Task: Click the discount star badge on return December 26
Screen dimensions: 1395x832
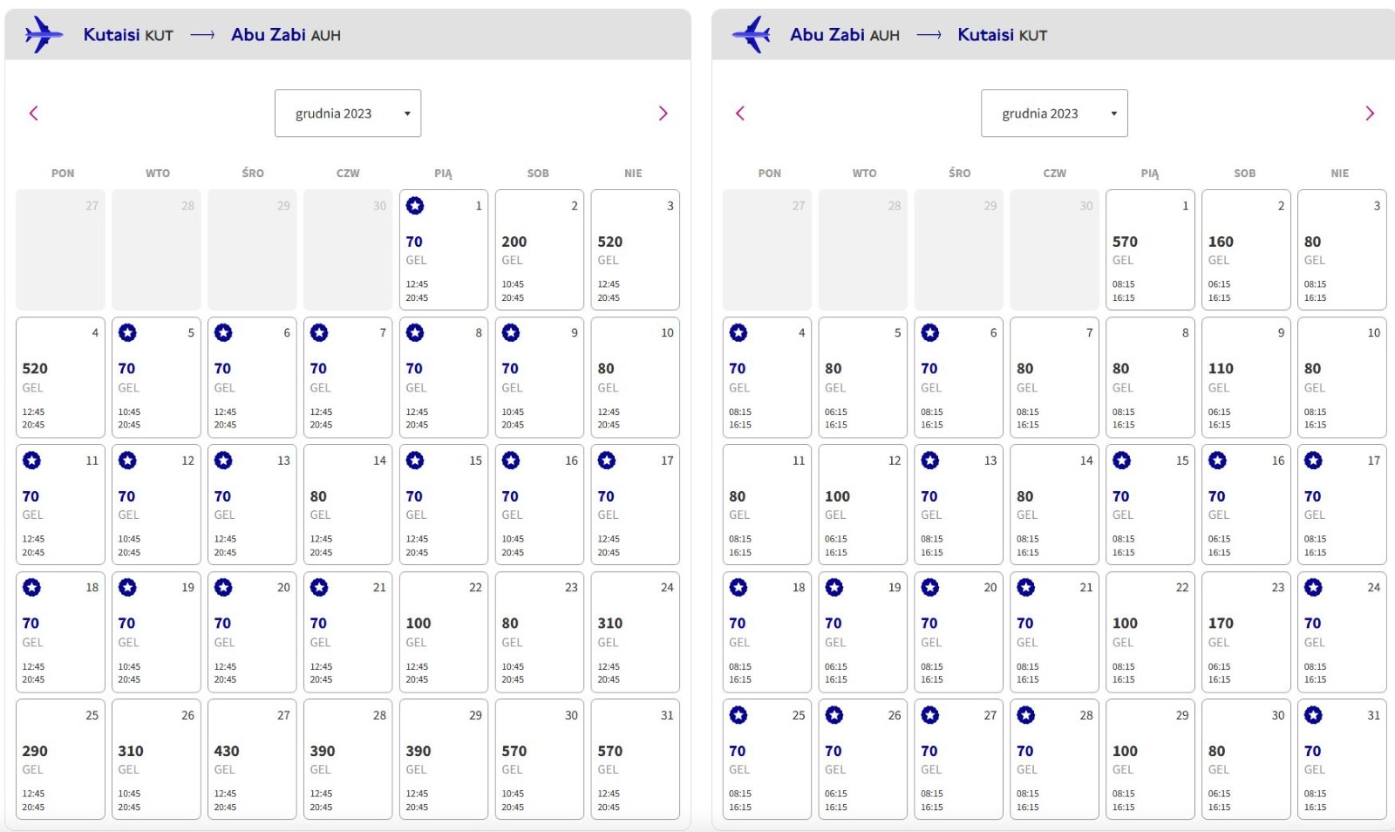Action: (834, 715)
